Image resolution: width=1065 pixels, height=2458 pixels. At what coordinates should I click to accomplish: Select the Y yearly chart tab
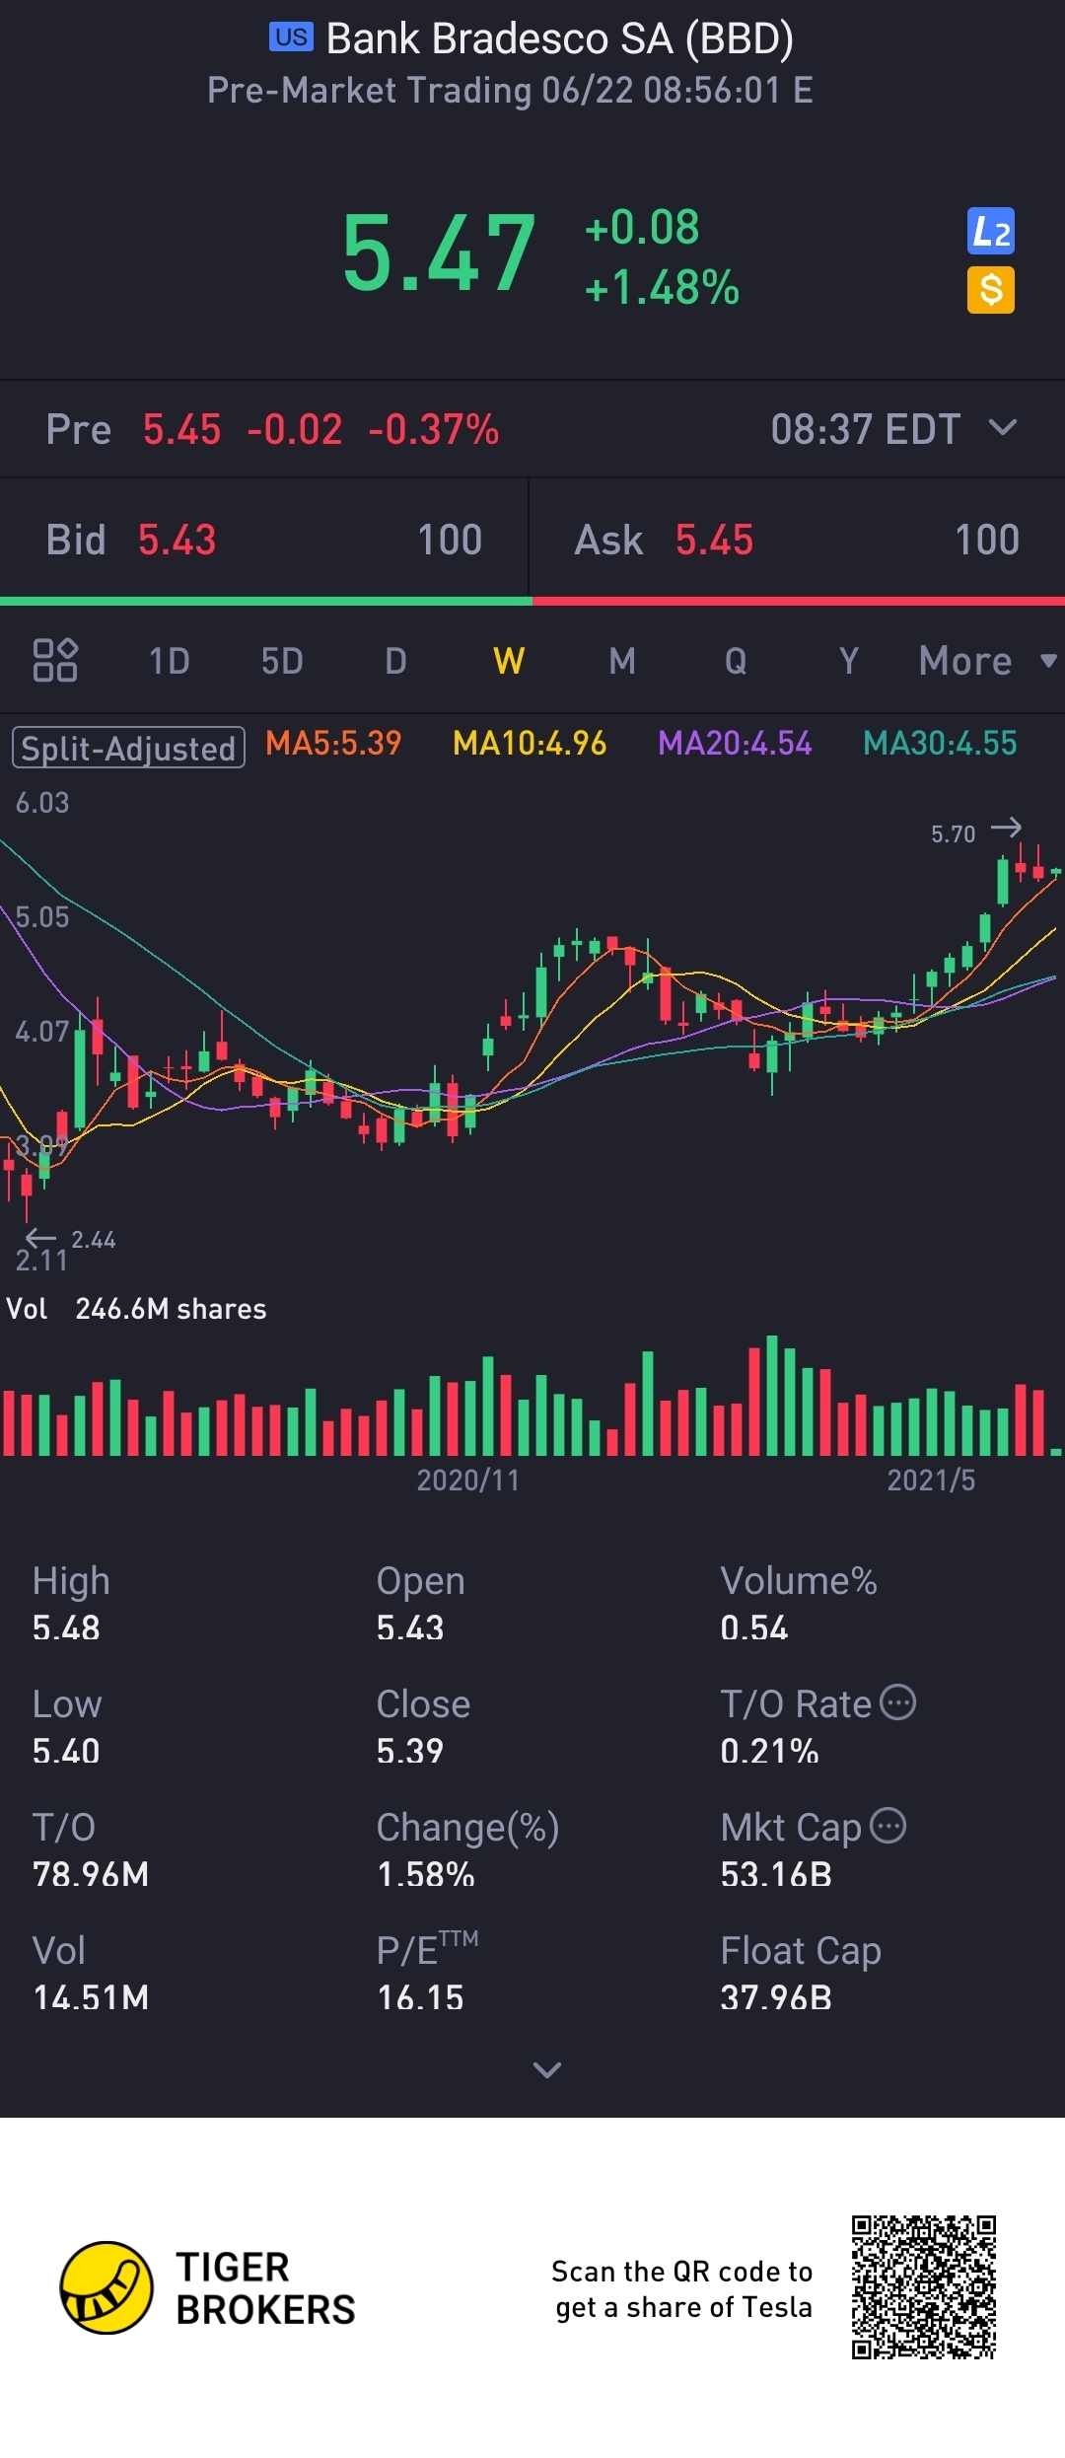pyautogui.click(x=849, y=660)
